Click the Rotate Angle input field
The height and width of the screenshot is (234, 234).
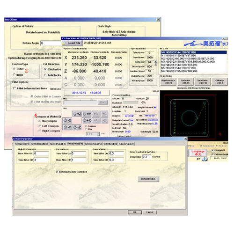click(x=51, y=43)
